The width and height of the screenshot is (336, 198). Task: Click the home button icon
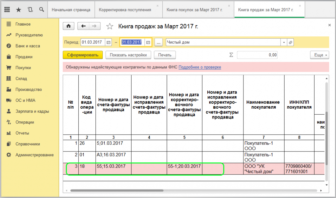click(69, 26)
